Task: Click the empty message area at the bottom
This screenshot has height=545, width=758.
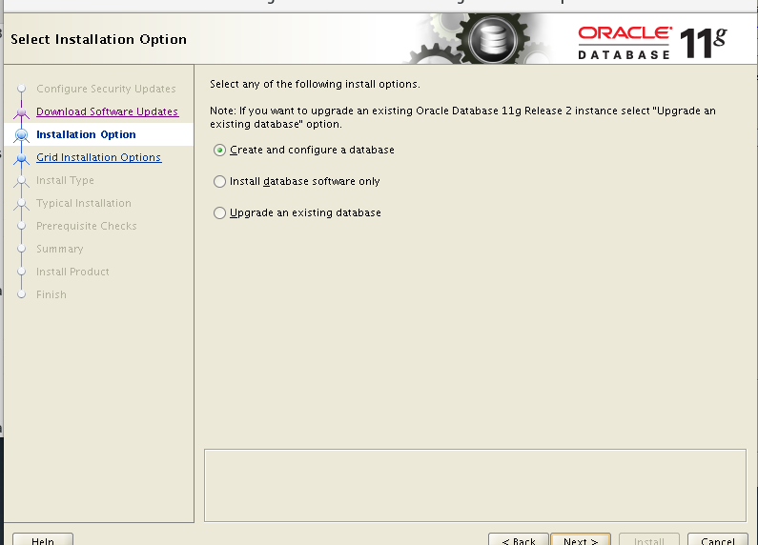Action: (x=475, y=486)
